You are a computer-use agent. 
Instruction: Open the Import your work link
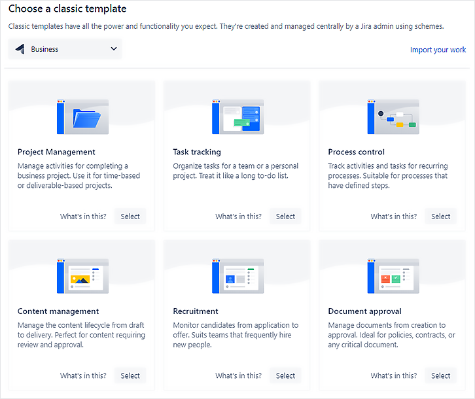(x=438, y=50)
